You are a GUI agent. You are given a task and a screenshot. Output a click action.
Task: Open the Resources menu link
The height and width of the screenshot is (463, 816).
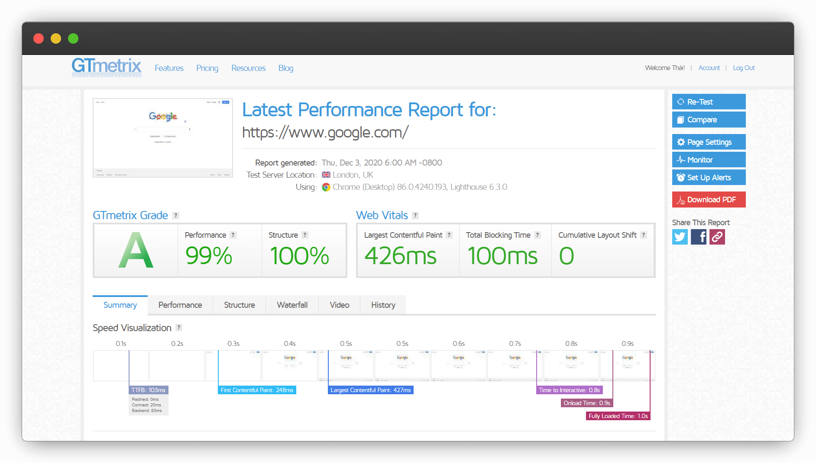pos(248,68)
